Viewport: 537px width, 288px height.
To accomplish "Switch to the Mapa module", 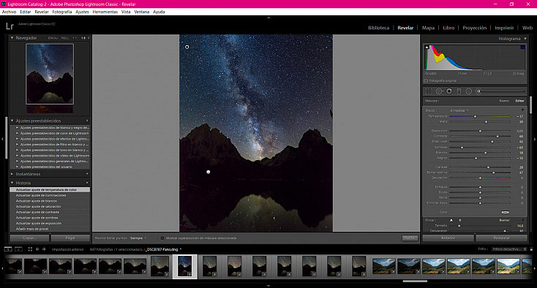I will [x=428, y=28].
